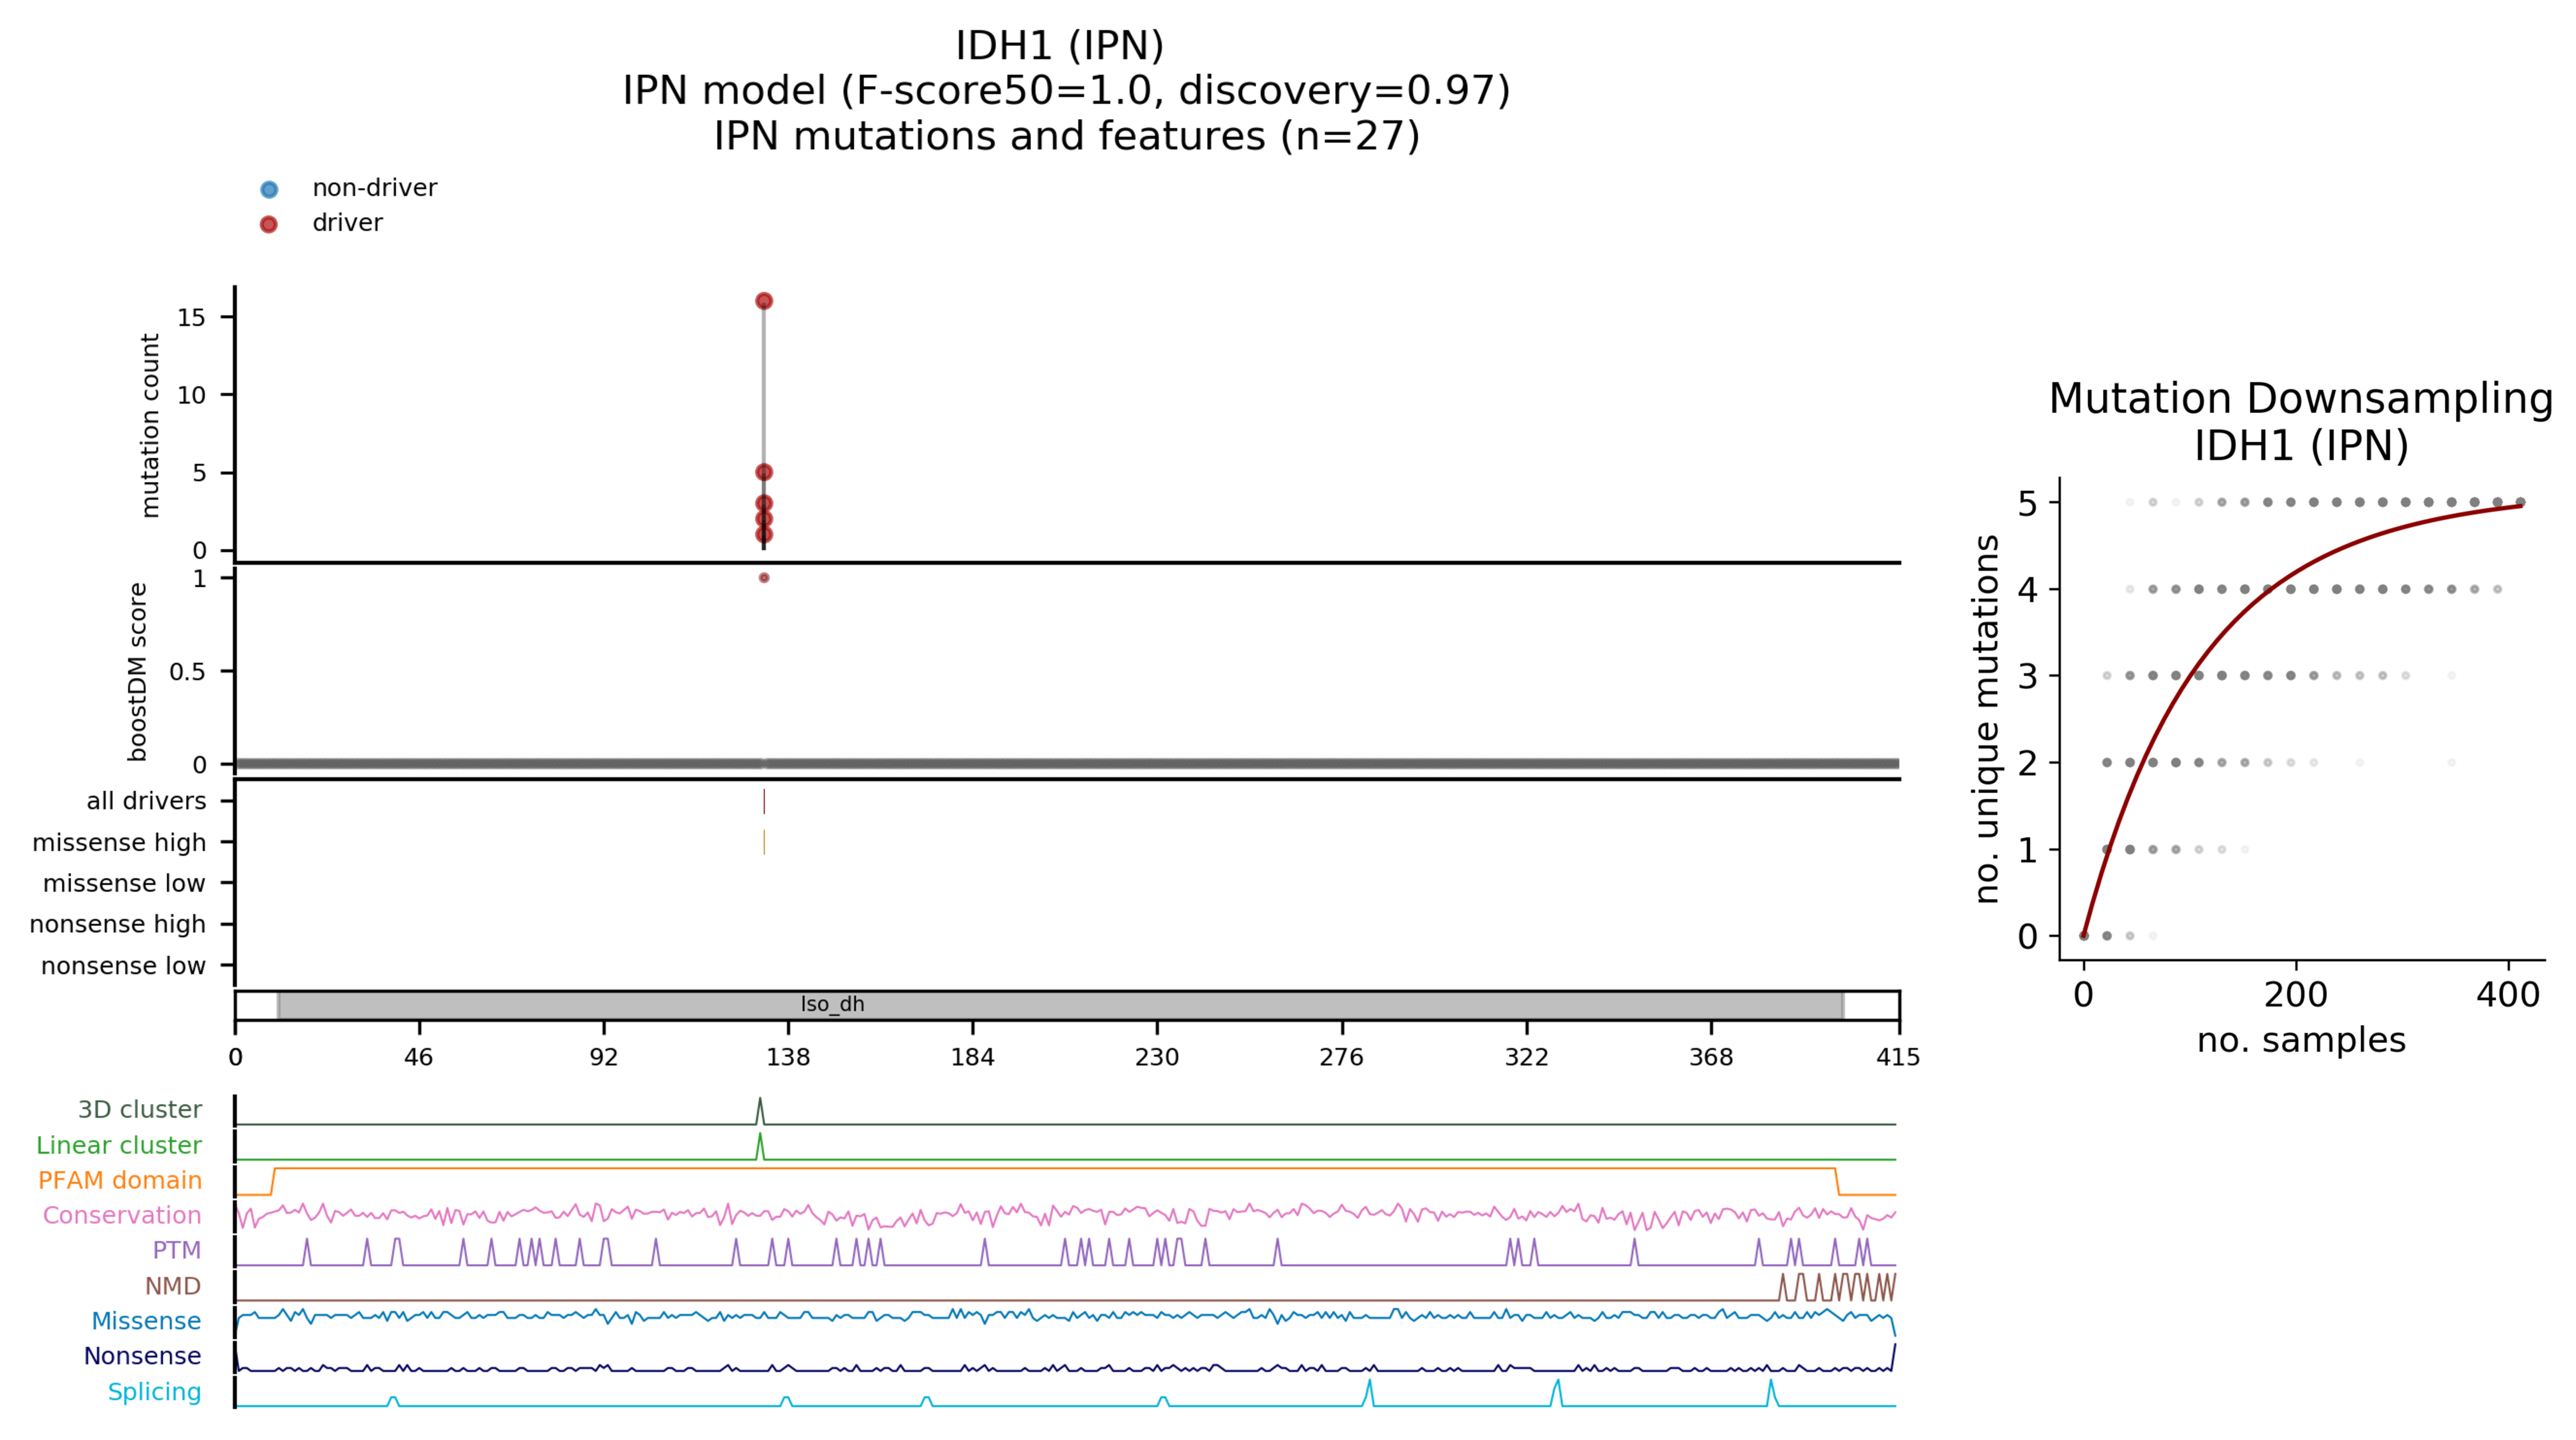Click the Conservation track label

[122, 1215]
